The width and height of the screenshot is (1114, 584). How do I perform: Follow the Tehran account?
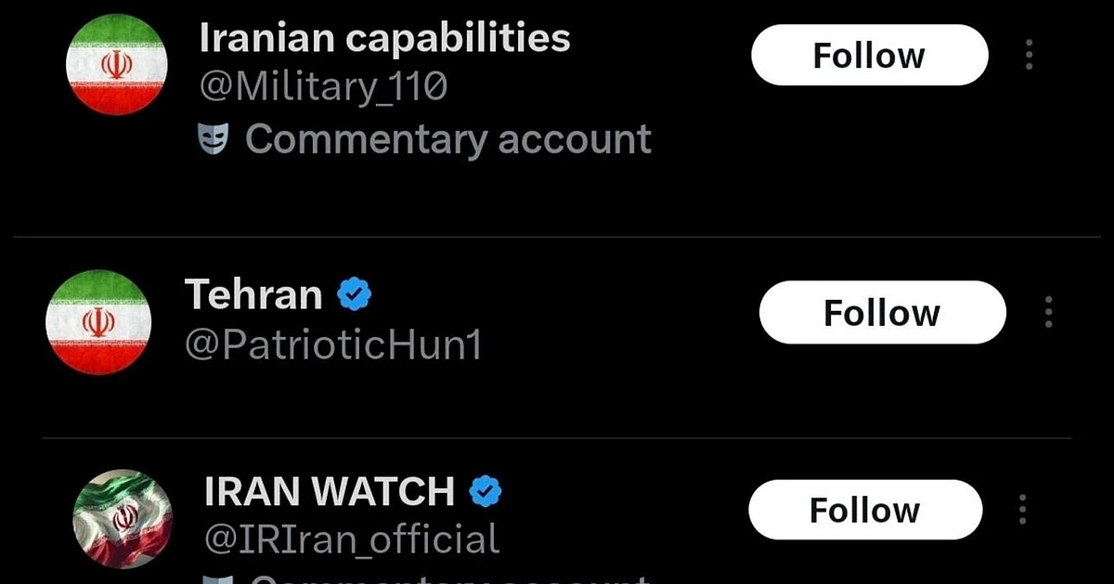(x=882, y=313)
